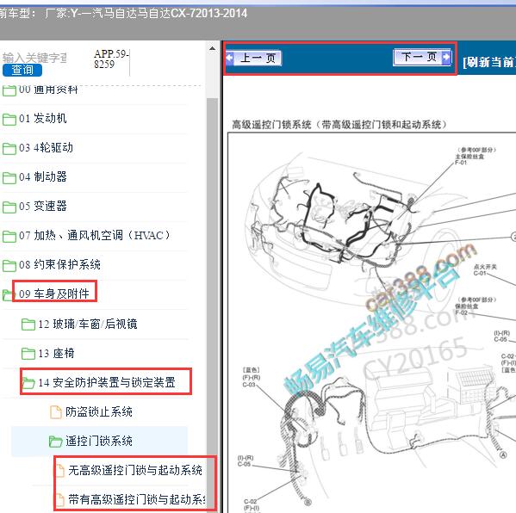Select tree item 13 座椅
516x513 pixels.
(x=56, y=354)
